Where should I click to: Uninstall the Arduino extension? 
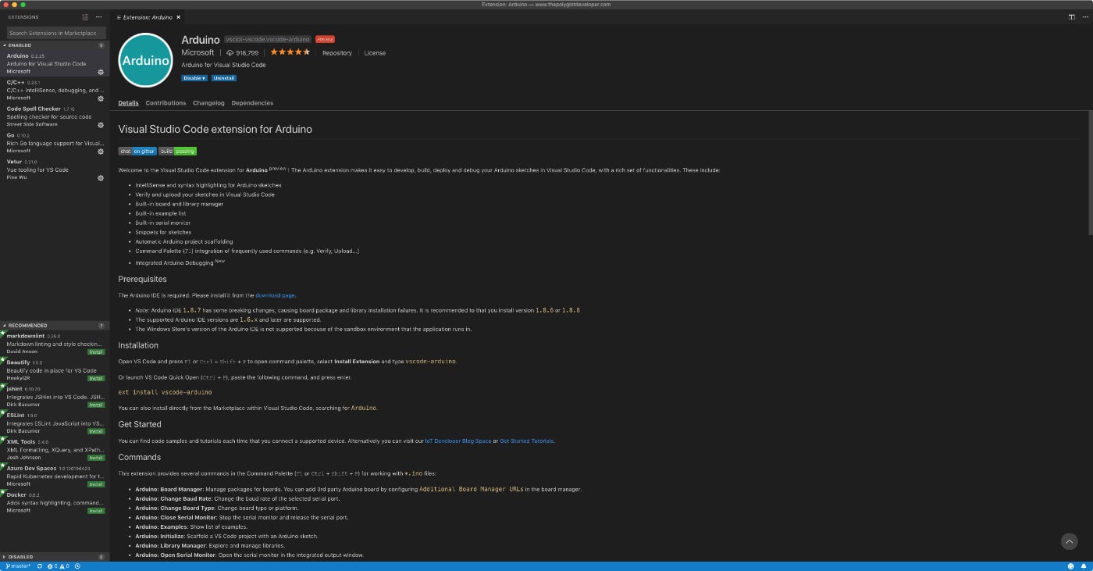click(224, 78)
